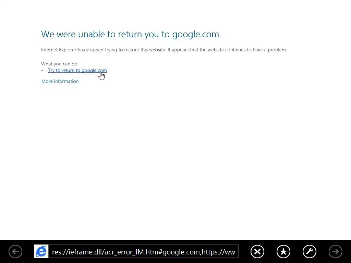
Task: Click the 'We were unable to return you' heading
Action: (x=131, y=34)
